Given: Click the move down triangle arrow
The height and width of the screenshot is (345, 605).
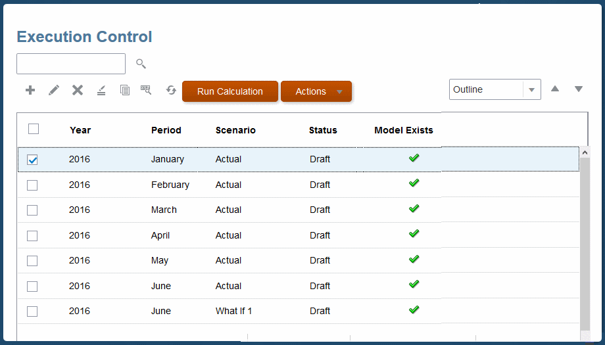Looking at the screenshot, I should pyautogui.click(x=579, y=89).
